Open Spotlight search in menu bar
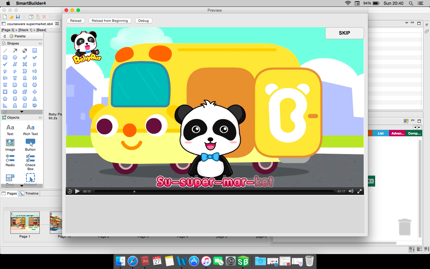 [x=411, y=3]
